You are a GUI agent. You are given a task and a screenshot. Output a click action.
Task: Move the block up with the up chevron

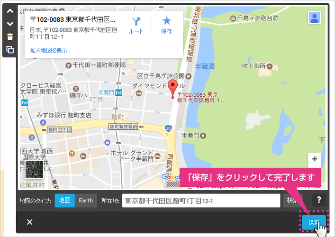pos(10,11)
